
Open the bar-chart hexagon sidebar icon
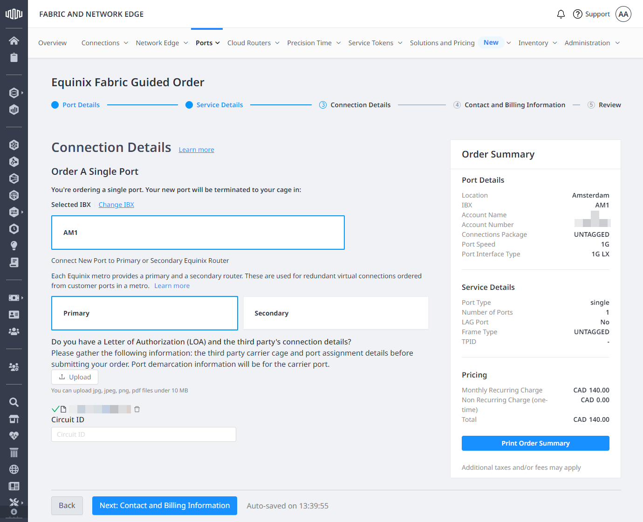point(14,110)
